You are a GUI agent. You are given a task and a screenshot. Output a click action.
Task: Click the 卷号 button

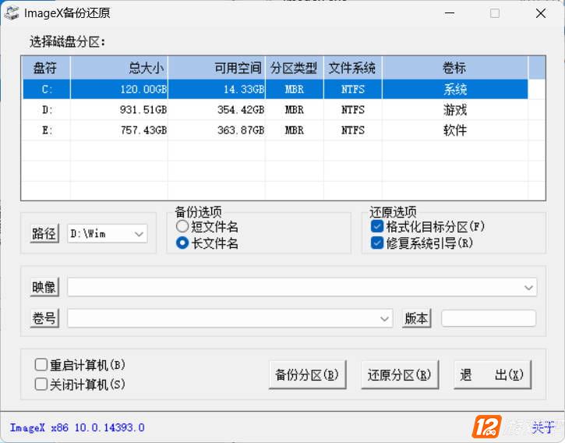coord(44,318)
